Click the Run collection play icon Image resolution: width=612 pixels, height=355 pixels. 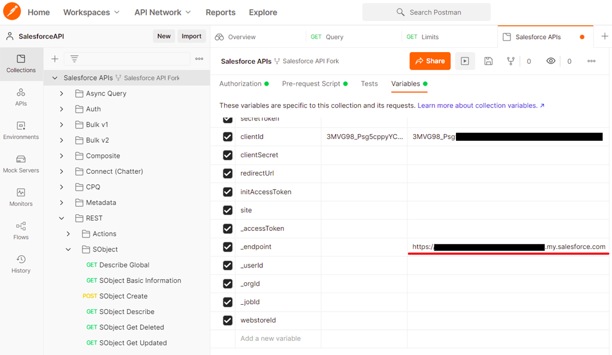(x=465, y=61)
